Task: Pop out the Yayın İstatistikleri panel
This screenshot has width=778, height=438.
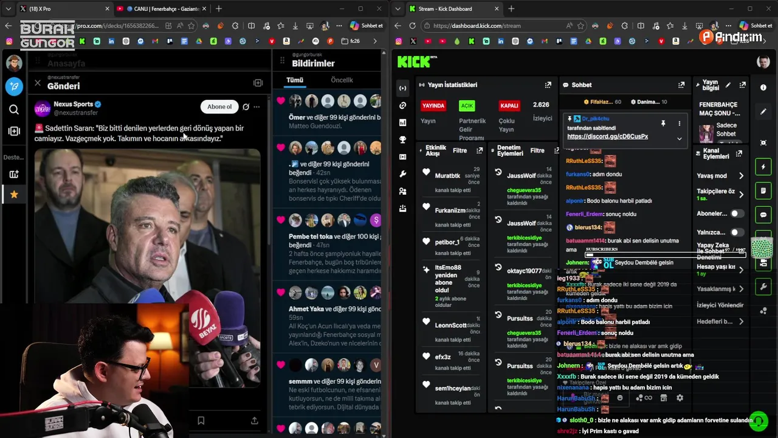Action: [x=548, y=85]
